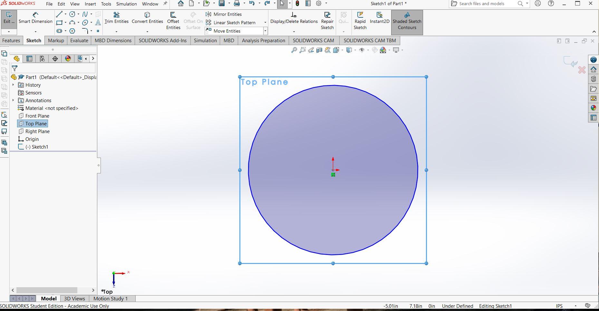Switch to SOLIDWORKS Add-Ins tab
599x311 pixels.
(163, 40)
